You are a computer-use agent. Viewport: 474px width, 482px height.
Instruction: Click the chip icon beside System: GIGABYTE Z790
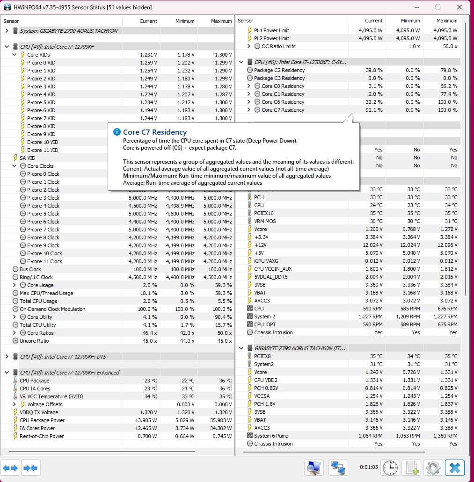point(15,31)
